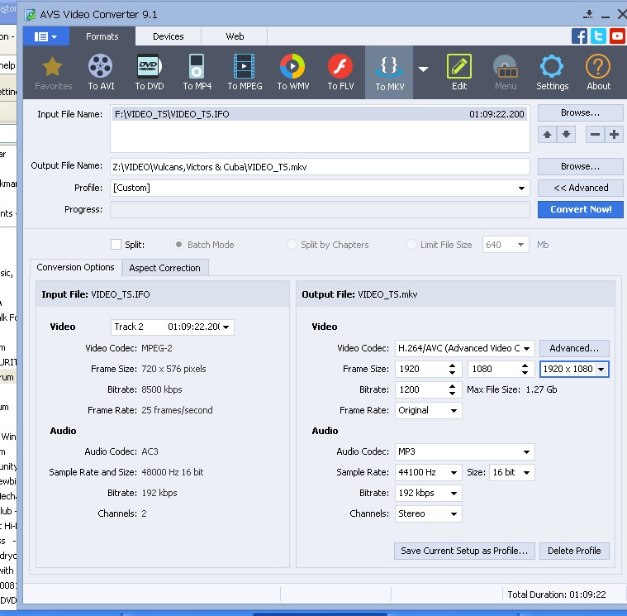The height and width of the screenshot is (616, 627).
Task: Open the Aspect Correction tab
Action: 164,268
